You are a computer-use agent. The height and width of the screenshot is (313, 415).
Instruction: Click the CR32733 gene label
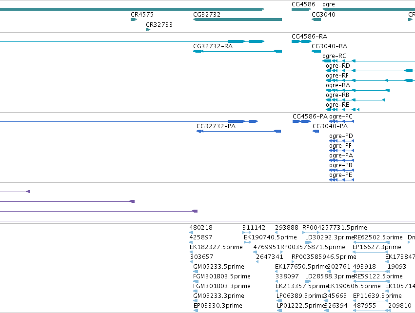coord(159,24)
